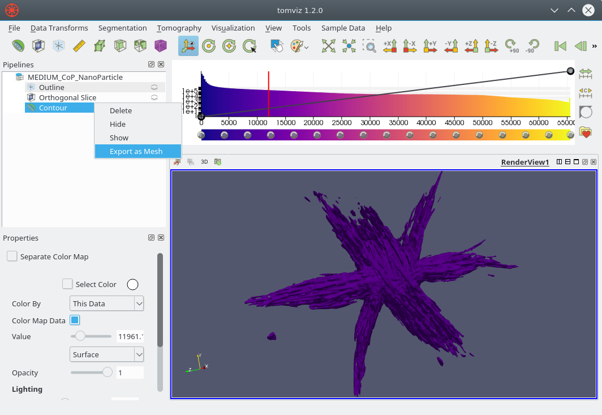Add an Orthogonal Slice from toolbar
Image resolution: width=602 pixels, height=415 pixels.
(38, 46)
